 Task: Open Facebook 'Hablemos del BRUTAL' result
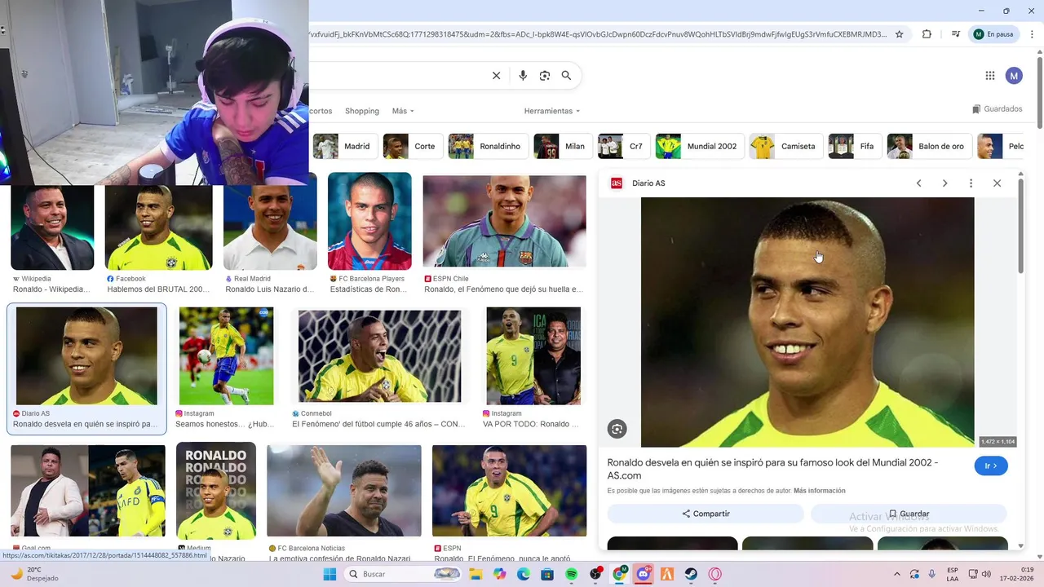[158, 228]
